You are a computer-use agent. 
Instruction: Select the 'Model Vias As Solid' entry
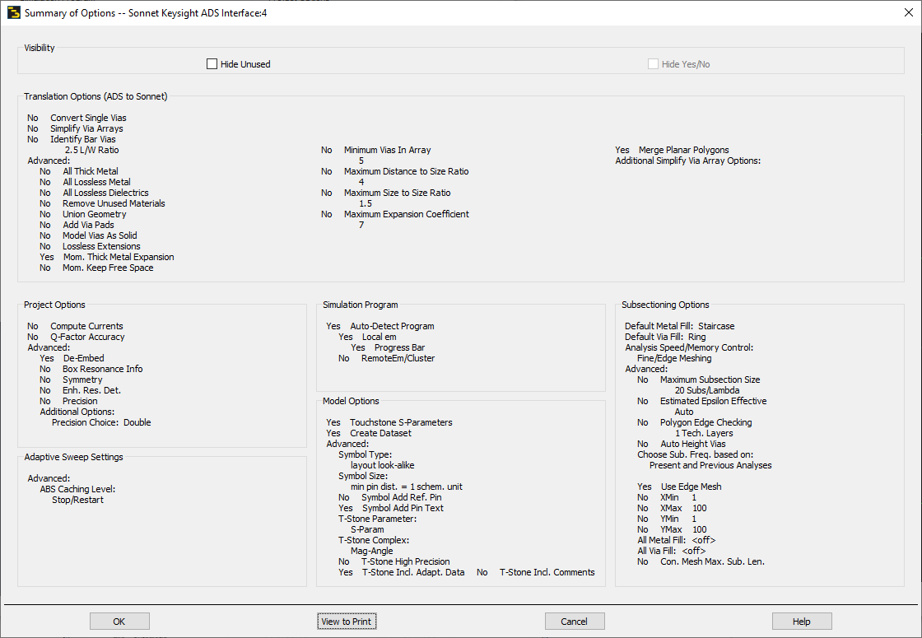(x=100, y=235)
